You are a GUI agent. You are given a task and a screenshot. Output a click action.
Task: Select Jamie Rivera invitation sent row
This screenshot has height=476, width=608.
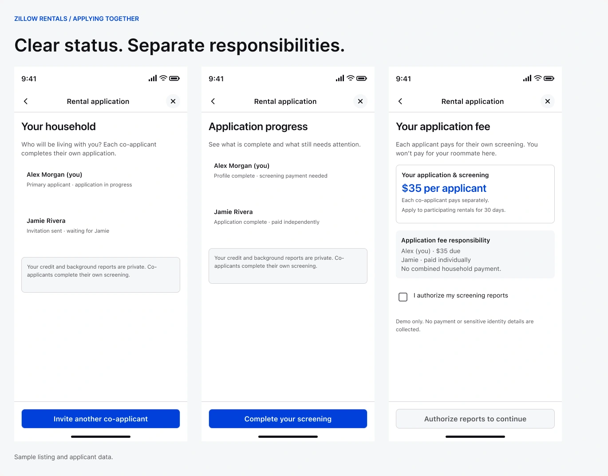101,226
